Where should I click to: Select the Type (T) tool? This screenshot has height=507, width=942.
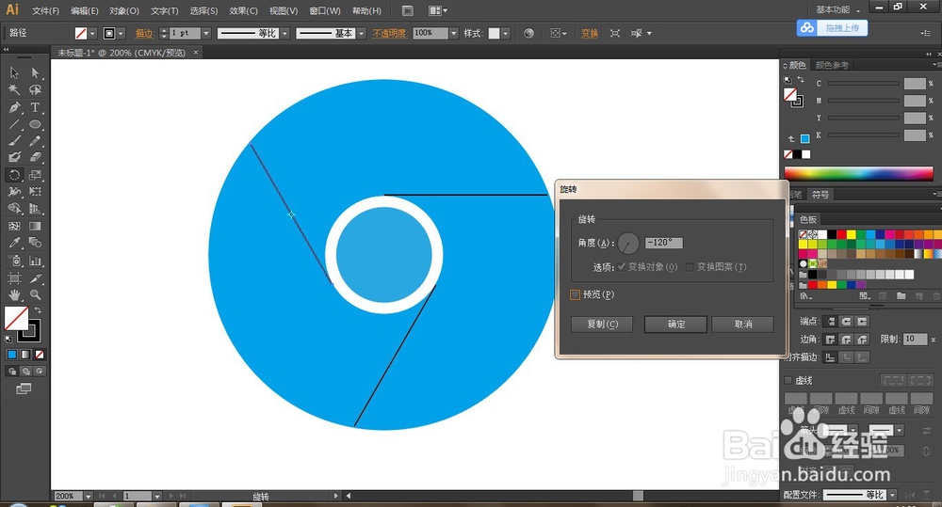[x=36, y=107]
